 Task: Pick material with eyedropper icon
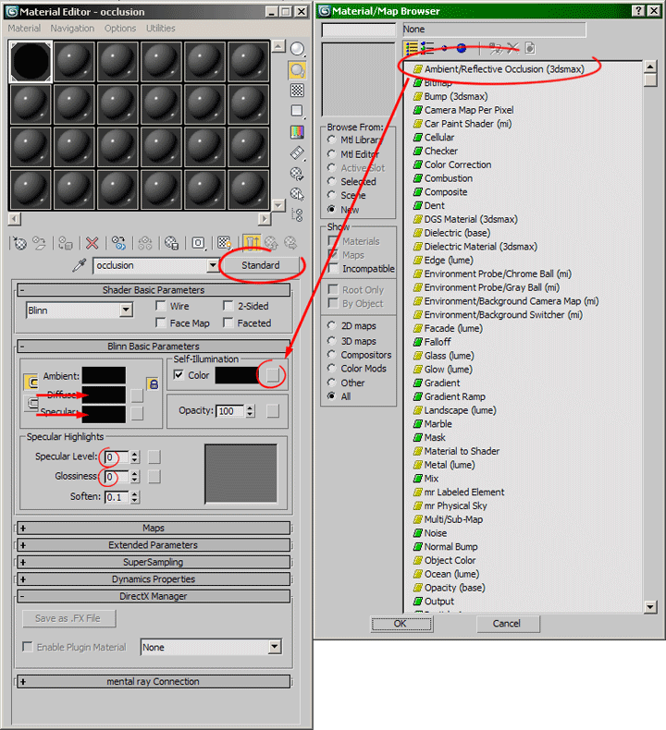(x=80, y=265)
